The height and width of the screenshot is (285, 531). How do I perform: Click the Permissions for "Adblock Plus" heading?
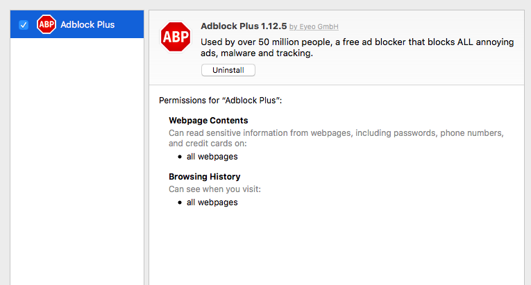click(x=220, y=101)
